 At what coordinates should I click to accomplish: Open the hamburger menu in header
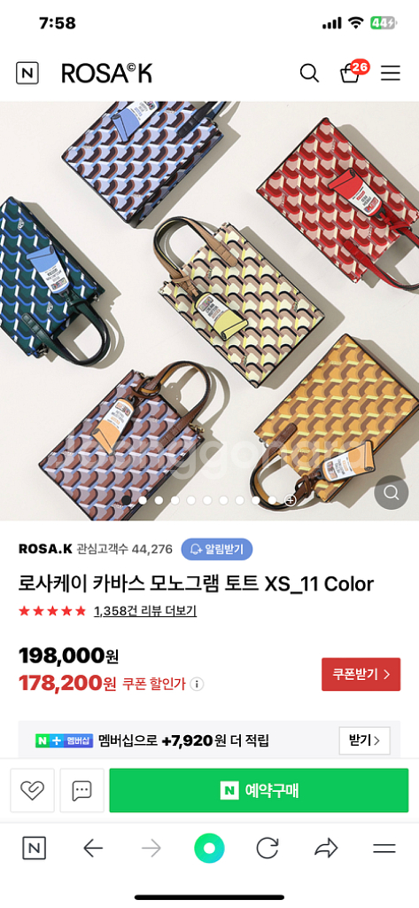click(391, 73)
